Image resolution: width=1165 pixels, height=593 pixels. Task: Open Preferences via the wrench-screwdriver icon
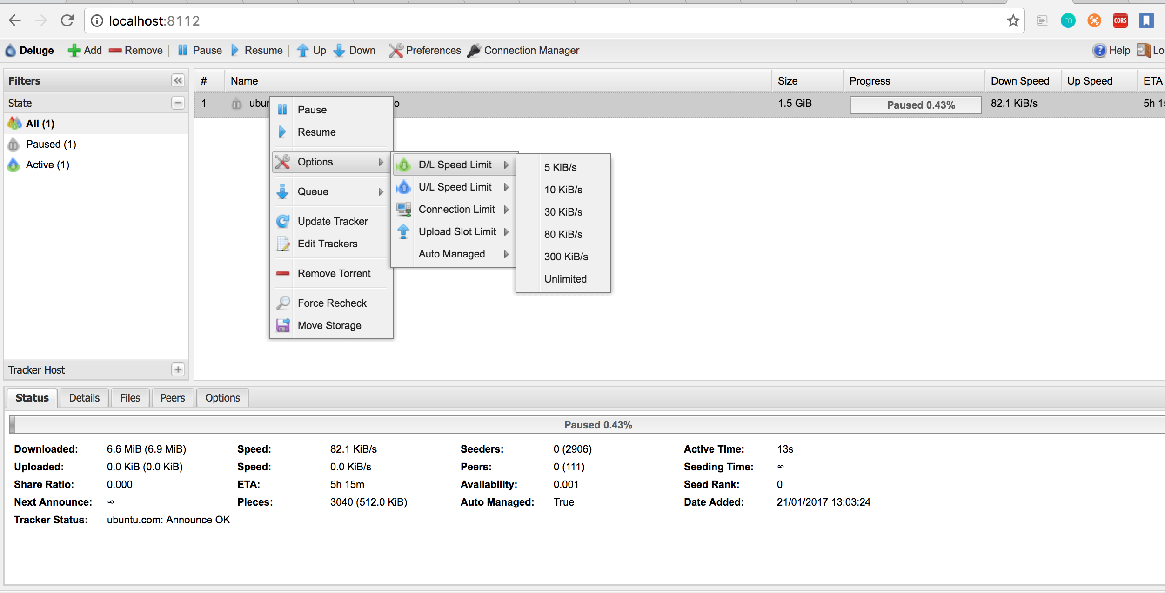click(x=396, y=50)
